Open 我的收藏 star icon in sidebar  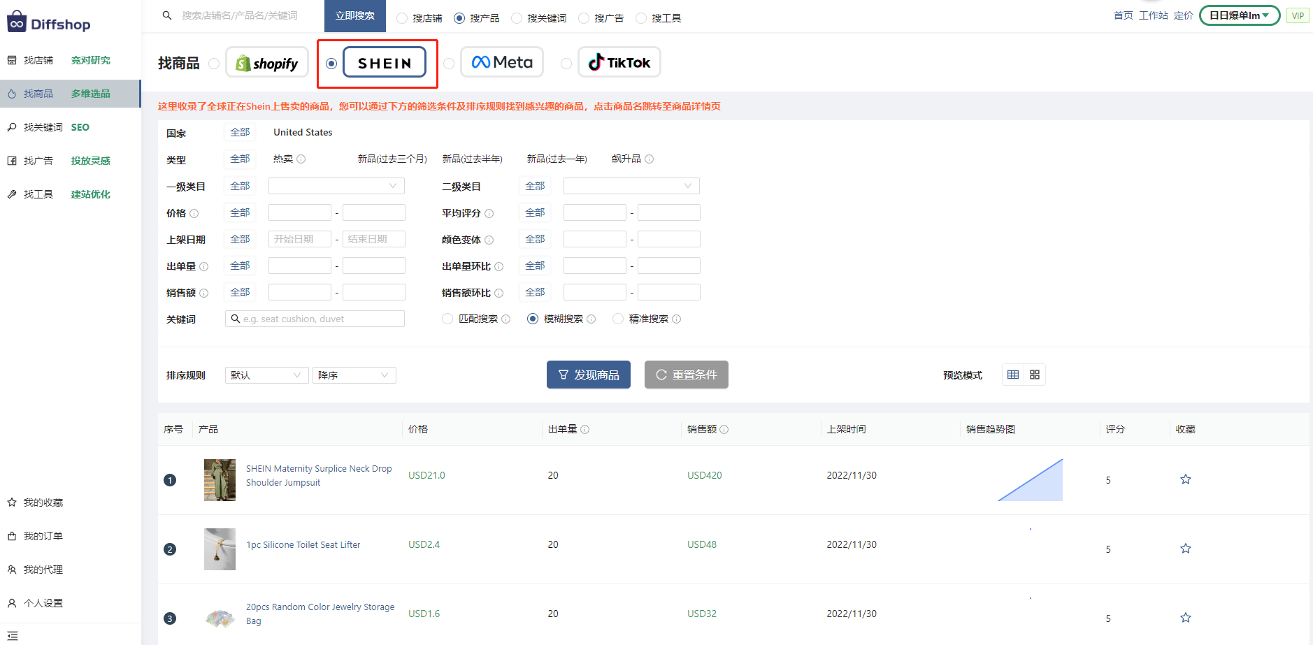click(x=12, y=502)
